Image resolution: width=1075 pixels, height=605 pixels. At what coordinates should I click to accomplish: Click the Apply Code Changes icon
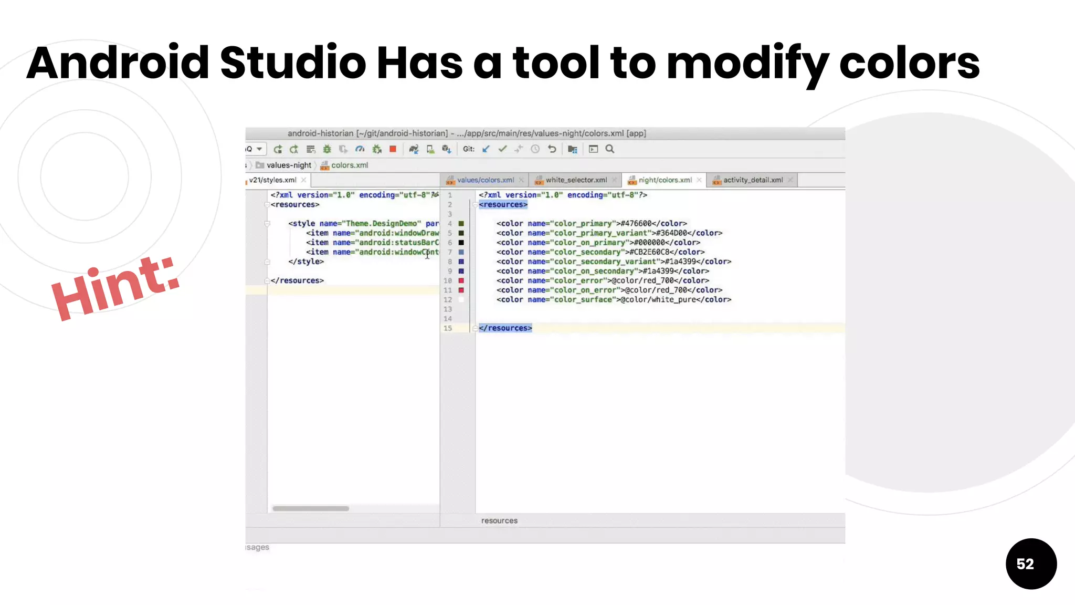tap(294, 149)
